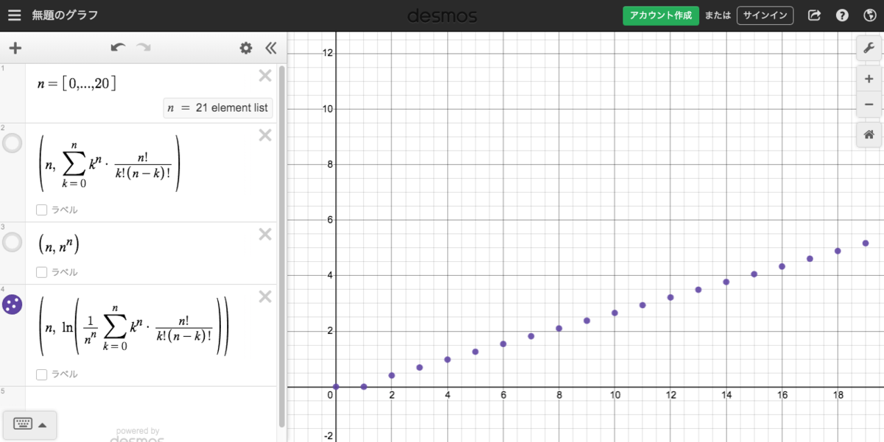Undo the last action
This screenshot has width=884, height=442.
(118, 48)
